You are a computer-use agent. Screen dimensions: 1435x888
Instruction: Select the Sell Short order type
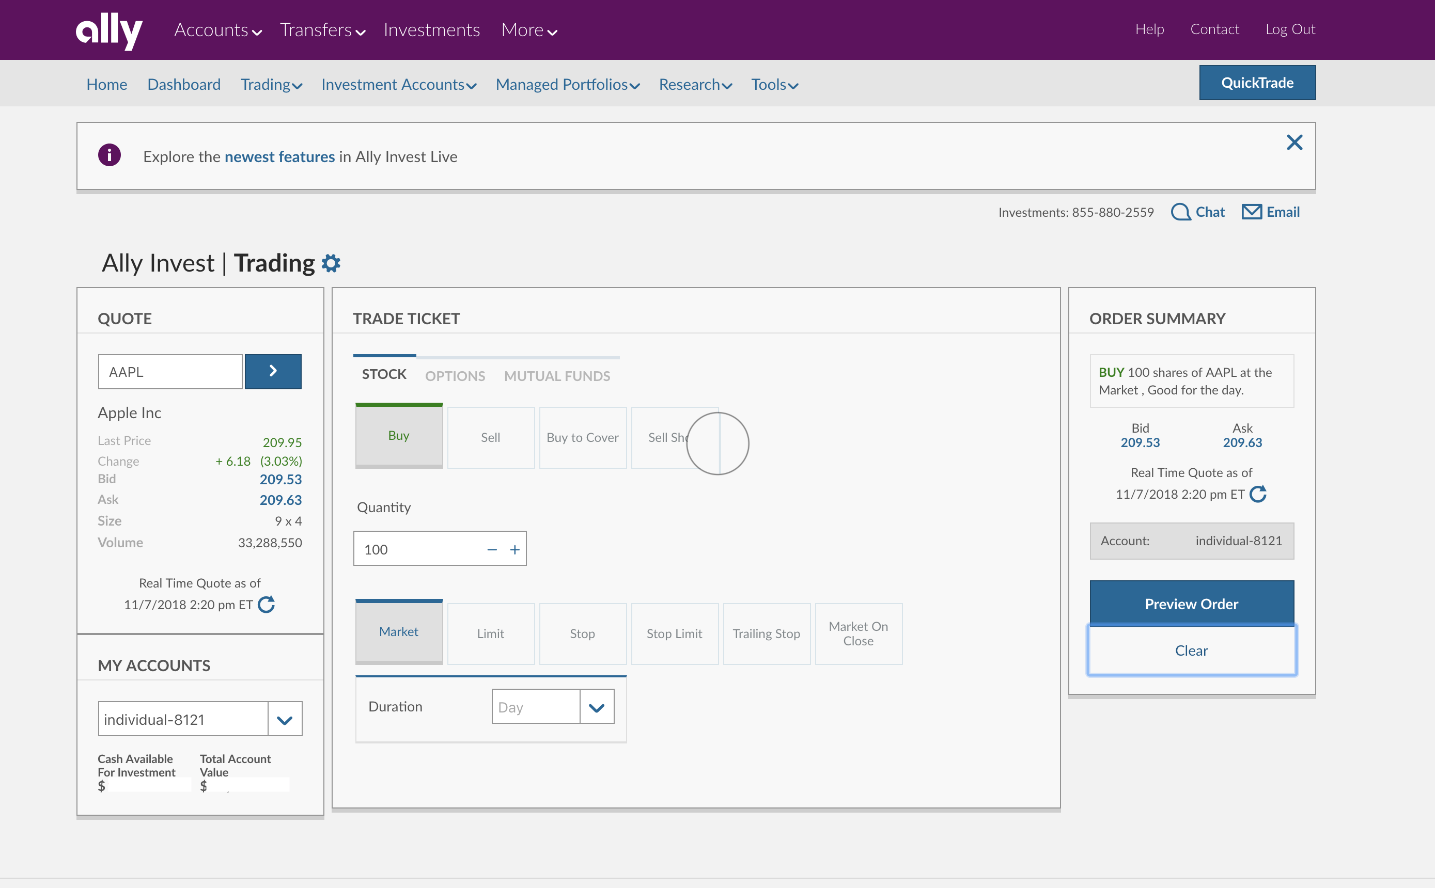676,436
